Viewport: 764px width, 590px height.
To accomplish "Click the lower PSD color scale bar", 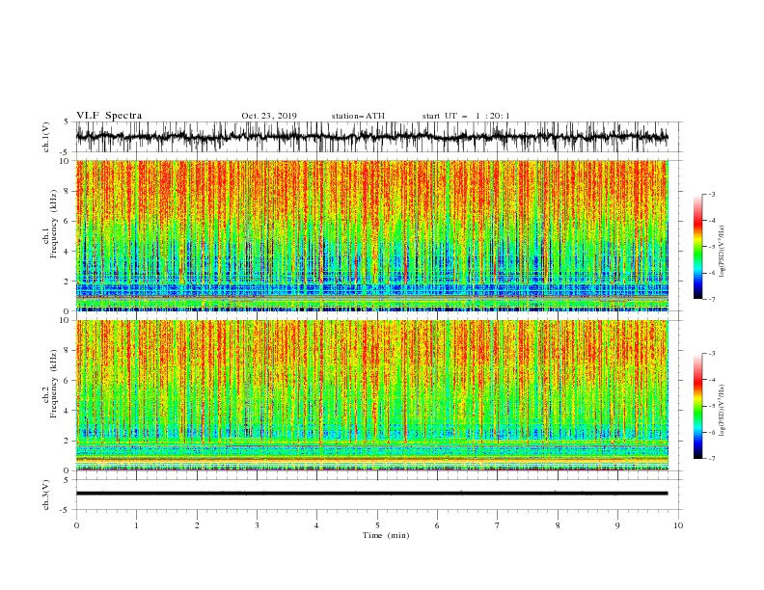I will click(x=697, y=406).
